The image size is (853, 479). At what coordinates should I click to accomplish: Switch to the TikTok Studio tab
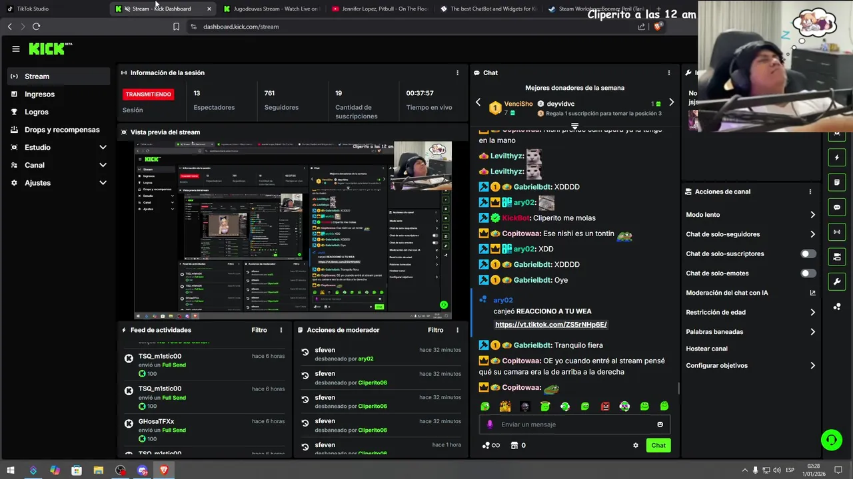point(53,9)
